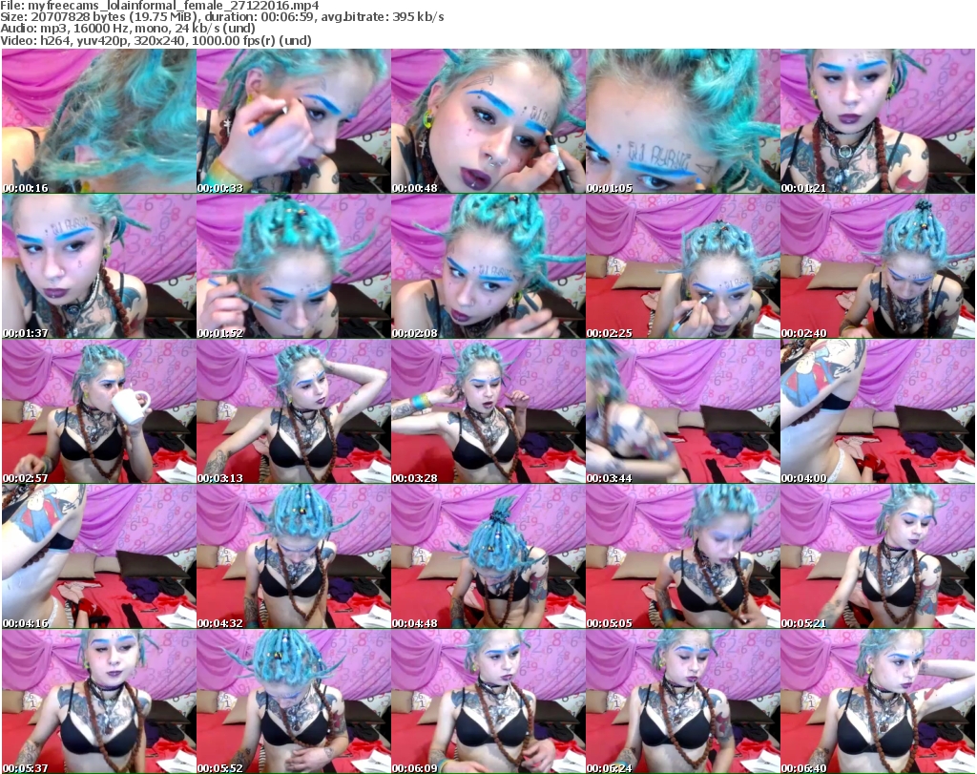977x774 pixels.
Task: Select the frame labeled 00:03:44
Action: click(x=683, y=411)
